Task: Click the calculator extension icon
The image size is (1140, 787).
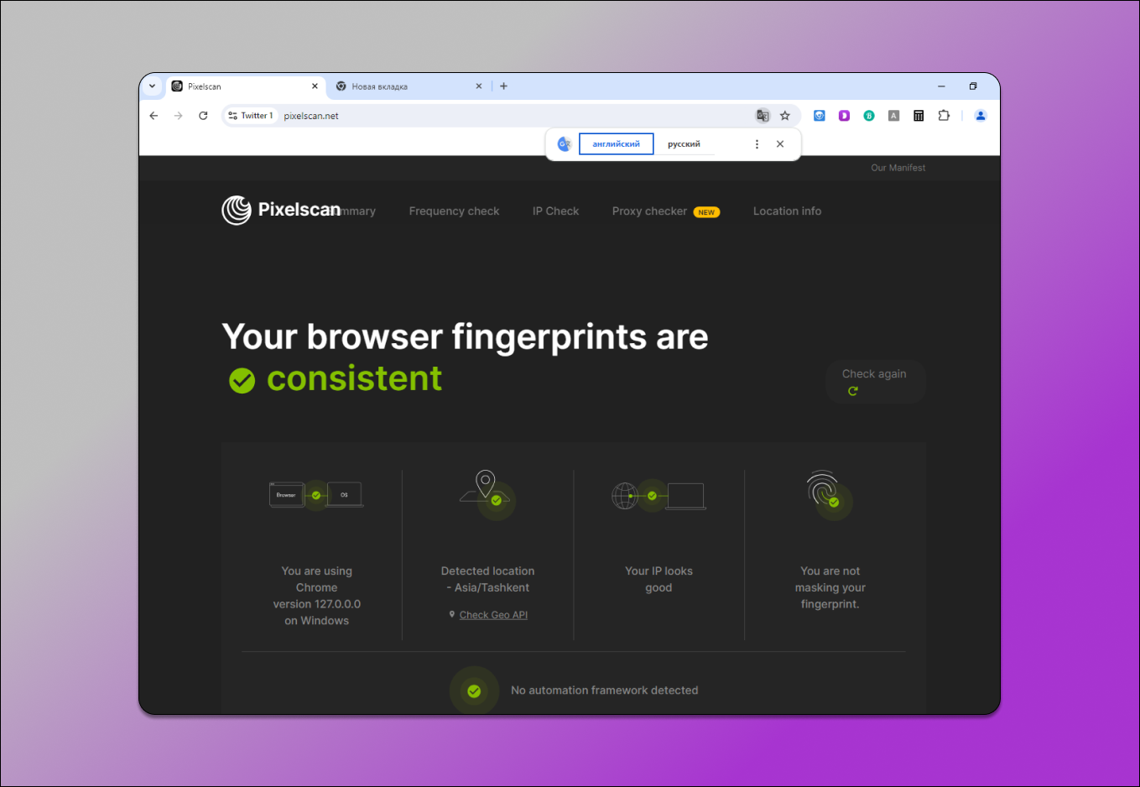Action: pyautogui.click(x=919, y=116)
